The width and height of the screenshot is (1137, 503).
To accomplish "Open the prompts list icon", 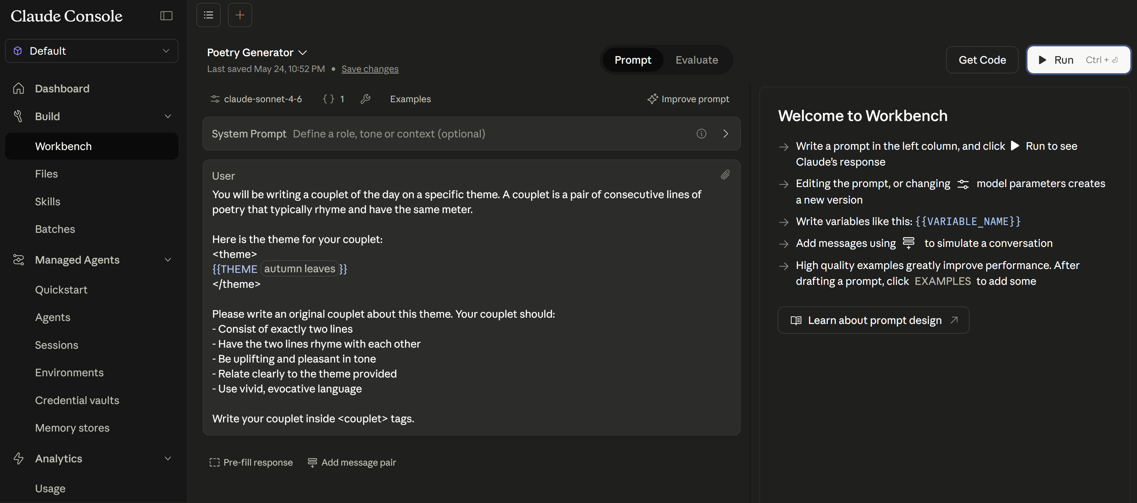I will [x=208, y=16].
